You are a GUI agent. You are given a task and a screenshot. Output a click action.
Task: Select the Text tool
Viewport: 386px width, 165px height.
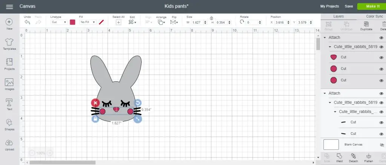[x=9, y=104]
